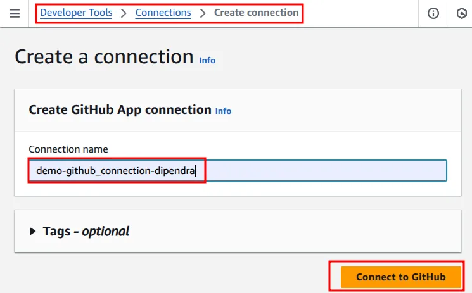
Task: Expand the Tags - optional section
Action: 79,232
